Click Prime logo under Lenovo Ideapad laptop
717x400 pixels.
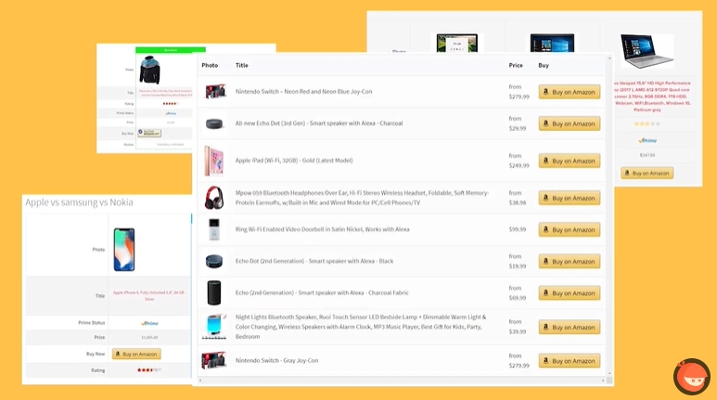(x=647, y=140)
